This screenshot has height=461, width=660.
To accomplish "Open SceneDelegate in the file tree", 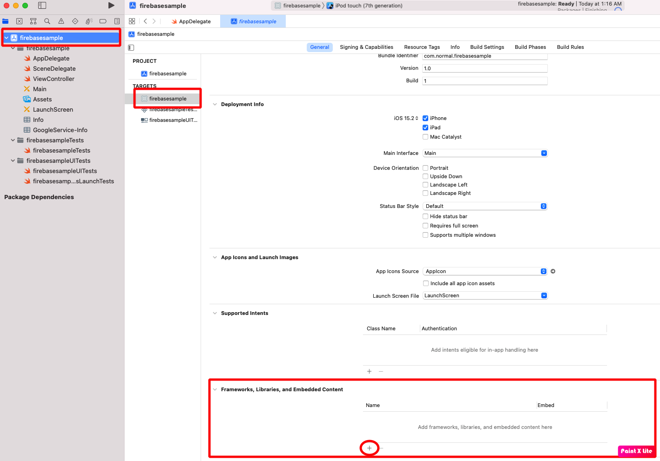I will [54, 68].
